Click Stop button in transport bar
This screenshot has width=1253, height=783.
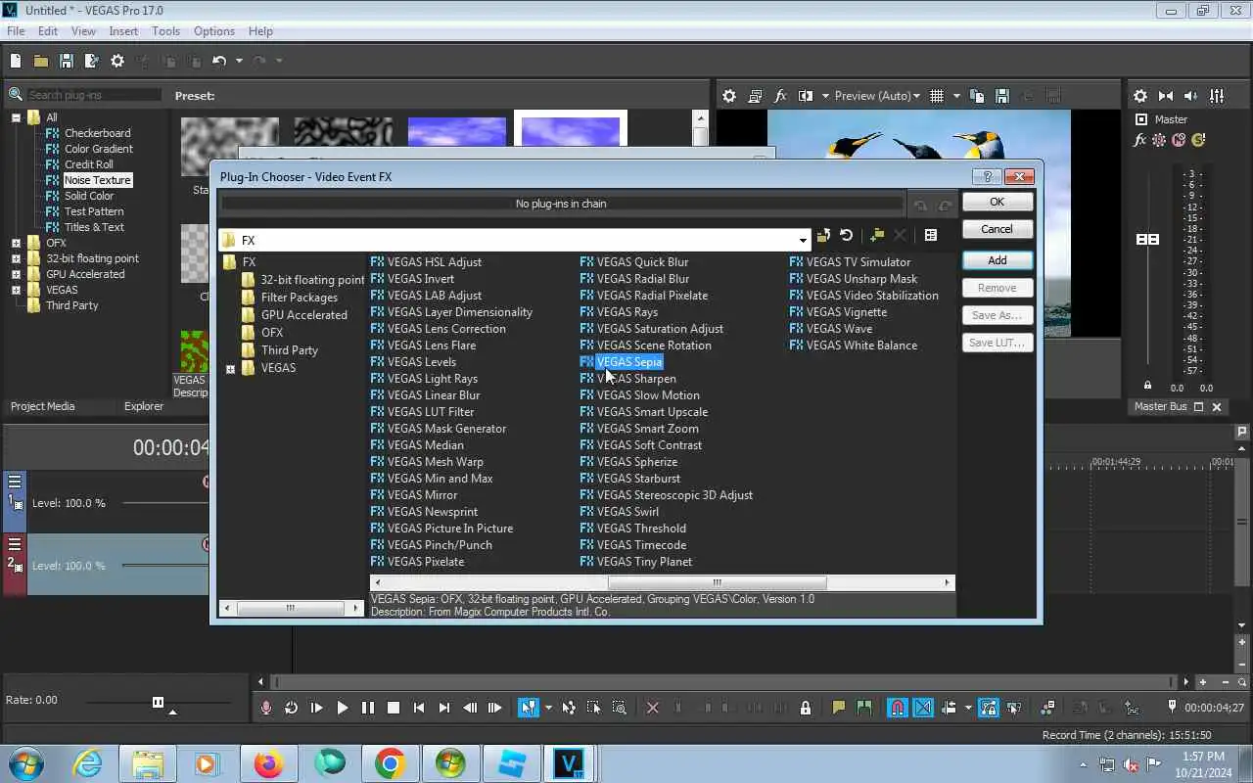click(393, 708)
